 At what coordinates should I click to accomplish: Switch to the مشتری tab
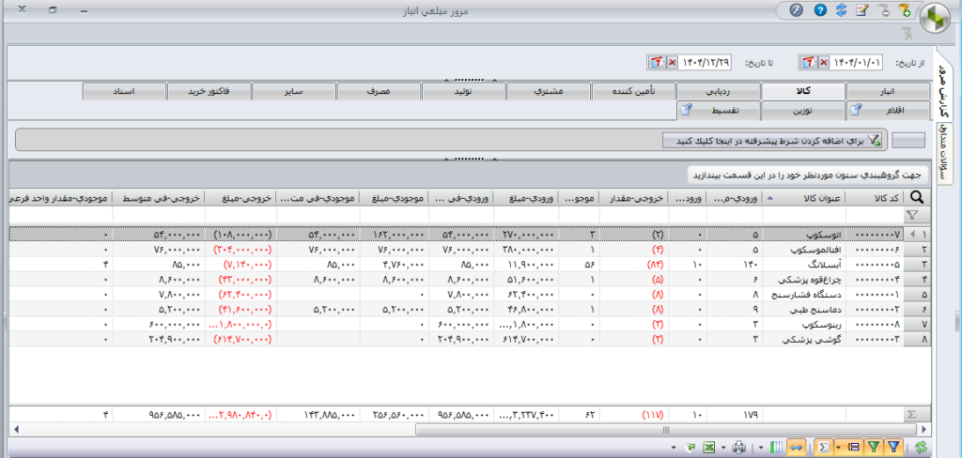tap(549, 91)
